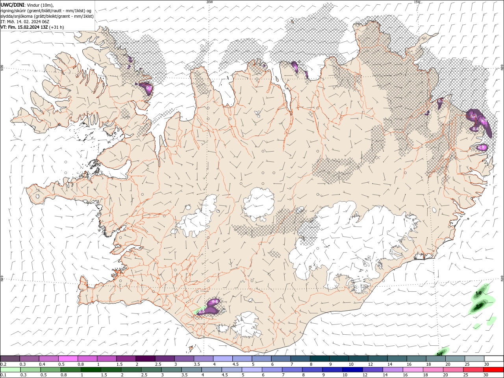
Task: Select the dark purple 2 swatch in upper legend
Action: 145,359
